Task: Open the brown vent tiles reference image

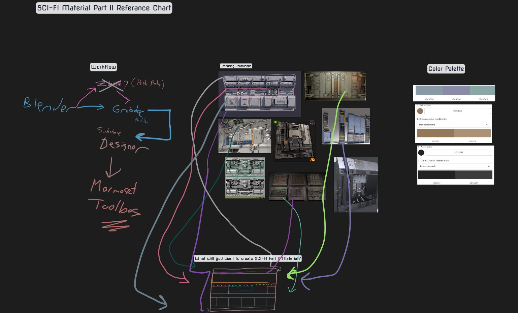Action: point(297,187)
